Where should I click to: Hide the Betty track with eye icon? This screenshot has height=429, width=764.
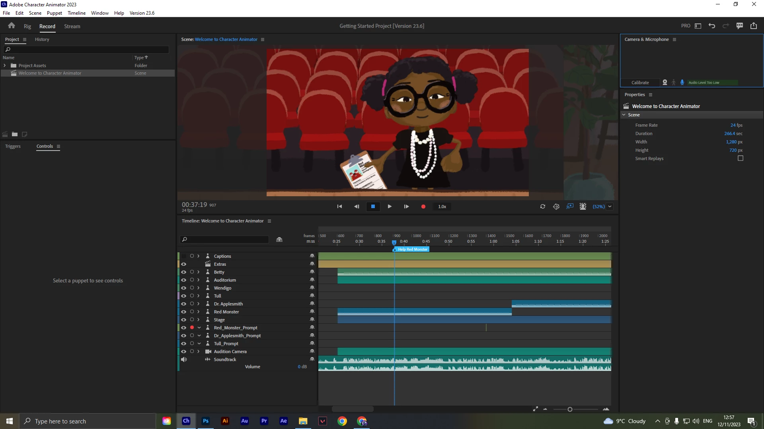[x=183, y=272]
